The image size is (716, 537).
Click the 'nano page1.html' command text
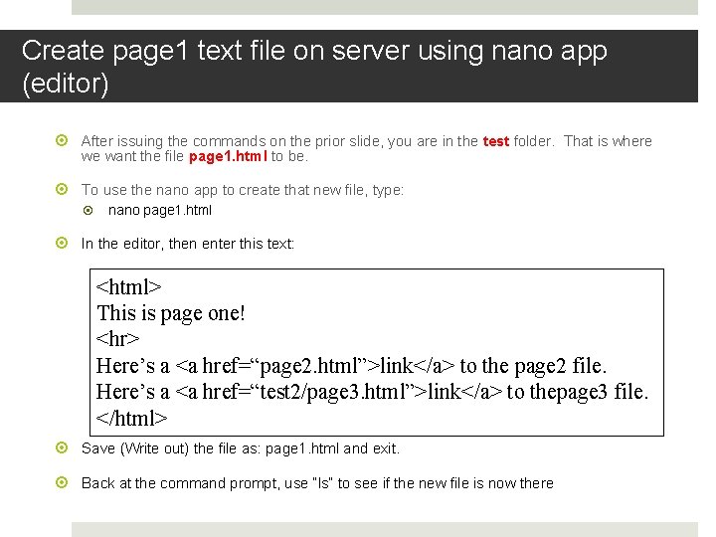click(160, 211)
